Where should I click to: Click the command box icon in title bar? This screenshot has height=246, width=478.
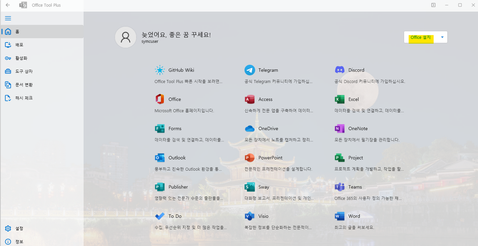tap(433, 5)
